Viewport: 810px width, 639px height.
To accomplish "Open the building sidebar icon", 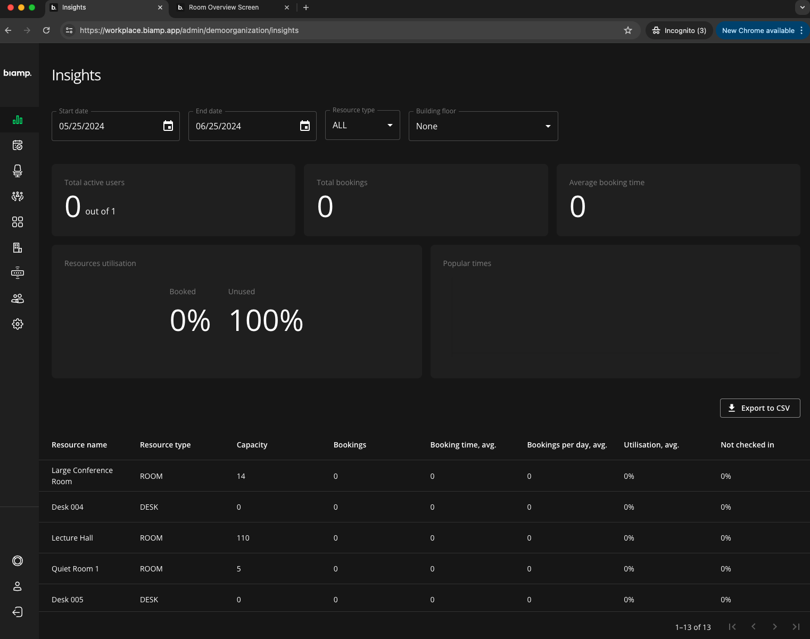I will coord(18,247).
